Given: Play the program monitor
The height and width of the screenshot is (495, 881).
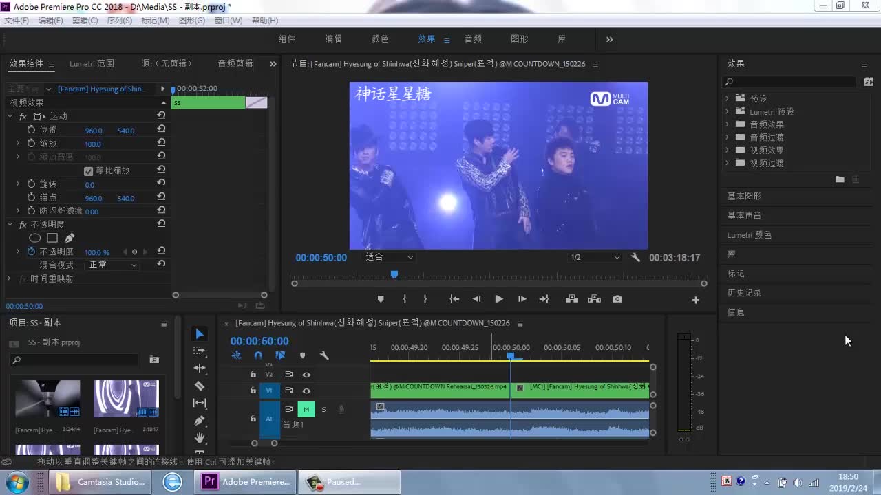Looking at the screenshot, I should (499, 299).
